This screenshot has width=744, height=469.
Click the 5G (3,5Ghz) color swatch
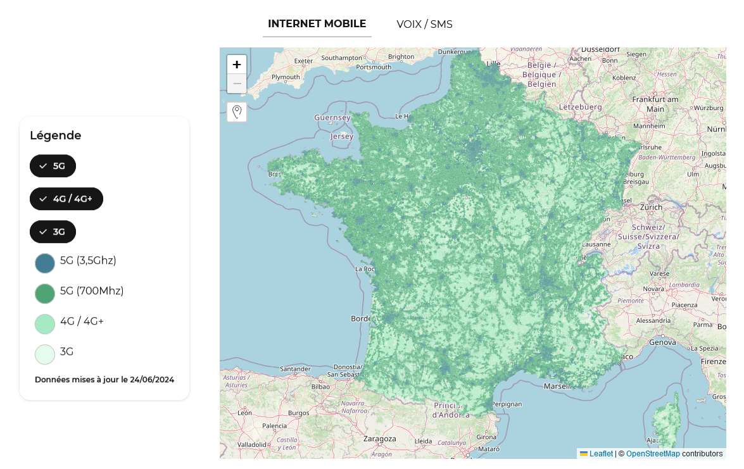tap(45, 263)
